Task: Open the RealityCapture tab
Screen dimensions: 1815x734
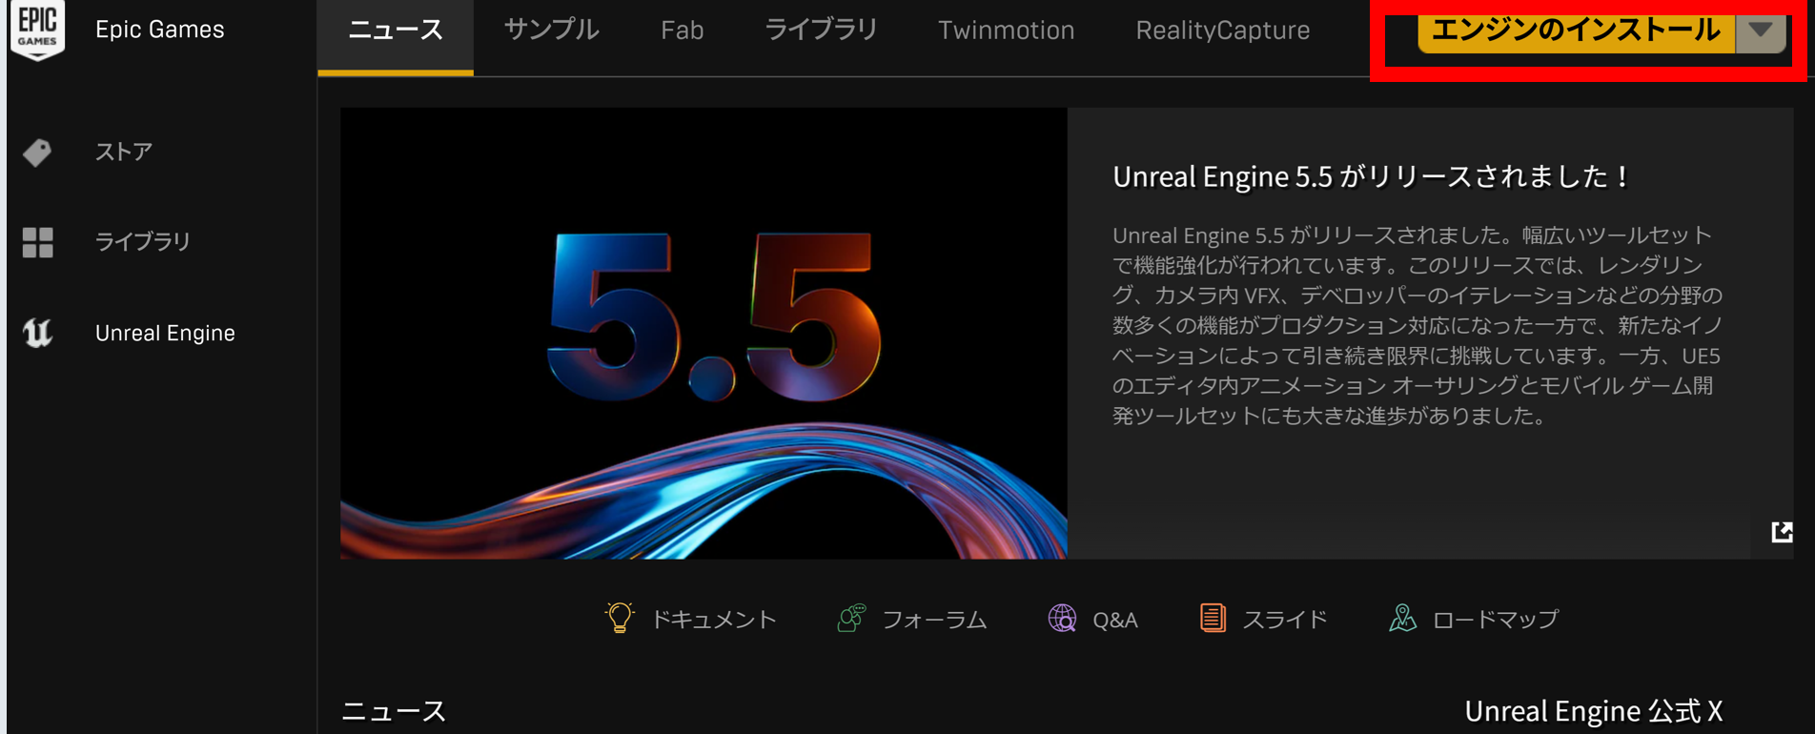Action: [x=1222, y=31]
